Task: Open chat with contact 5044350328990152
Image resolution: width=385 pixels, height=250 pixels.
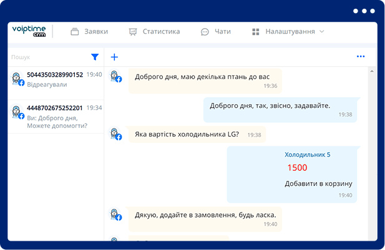Action: tap(56, 83)
